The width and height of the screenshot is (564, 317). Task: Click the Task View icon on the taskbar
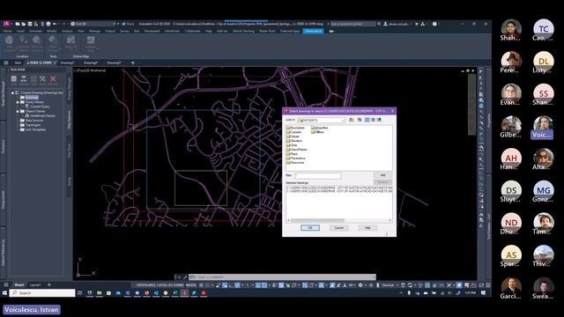tap(80, 293)
